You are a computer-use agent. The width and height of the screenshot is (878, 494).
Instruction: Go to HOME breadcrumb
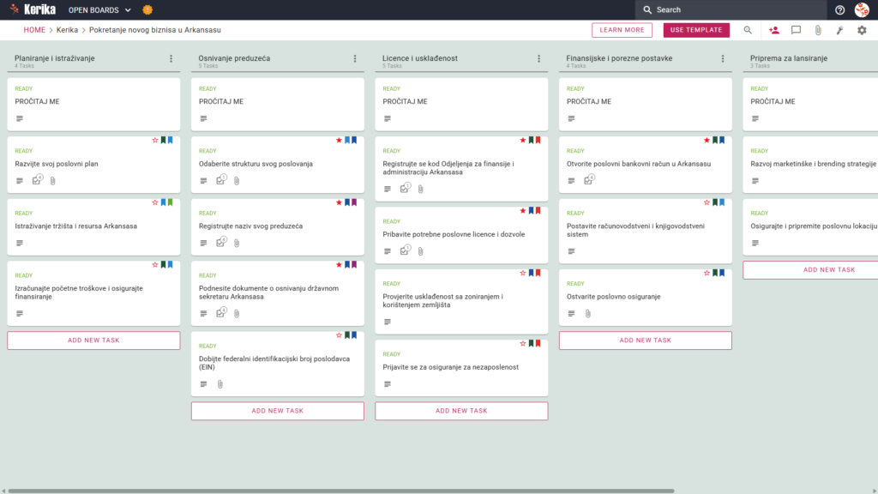pos(34,30)
